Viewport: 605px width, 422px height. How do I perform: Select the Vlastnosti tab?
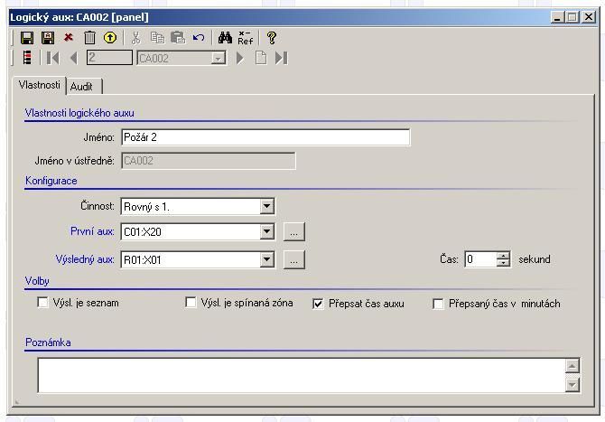coord(40,85)
